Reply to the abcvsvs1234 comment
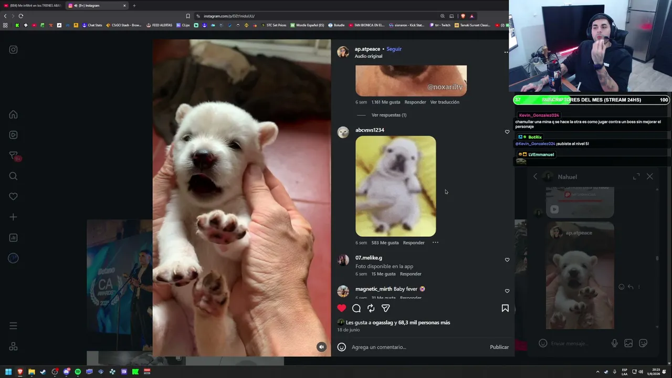 (414, 243)
